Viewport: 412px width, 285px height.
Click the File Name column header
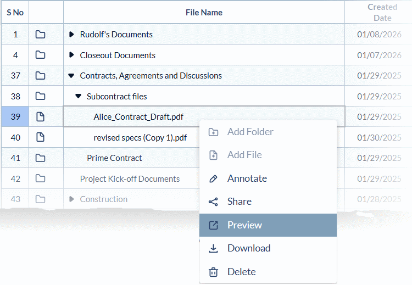204,12
